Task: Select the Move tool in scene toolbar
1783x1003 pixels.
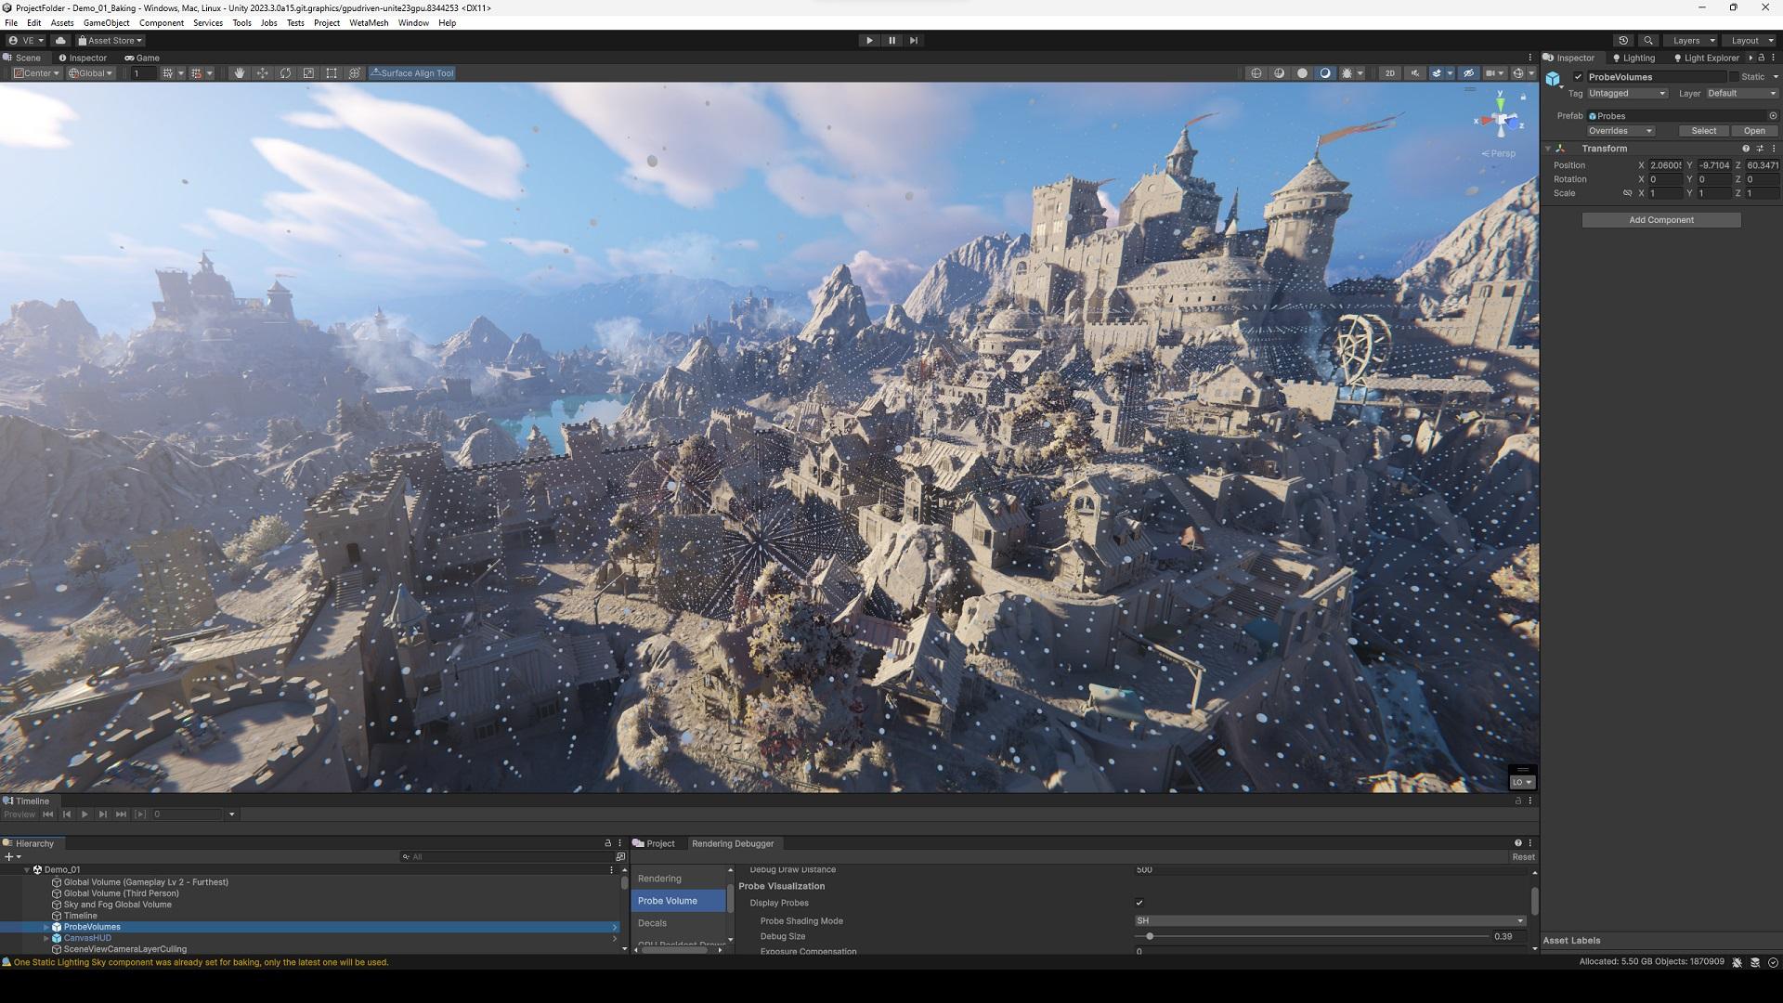Action: click(x=262, y=73)
